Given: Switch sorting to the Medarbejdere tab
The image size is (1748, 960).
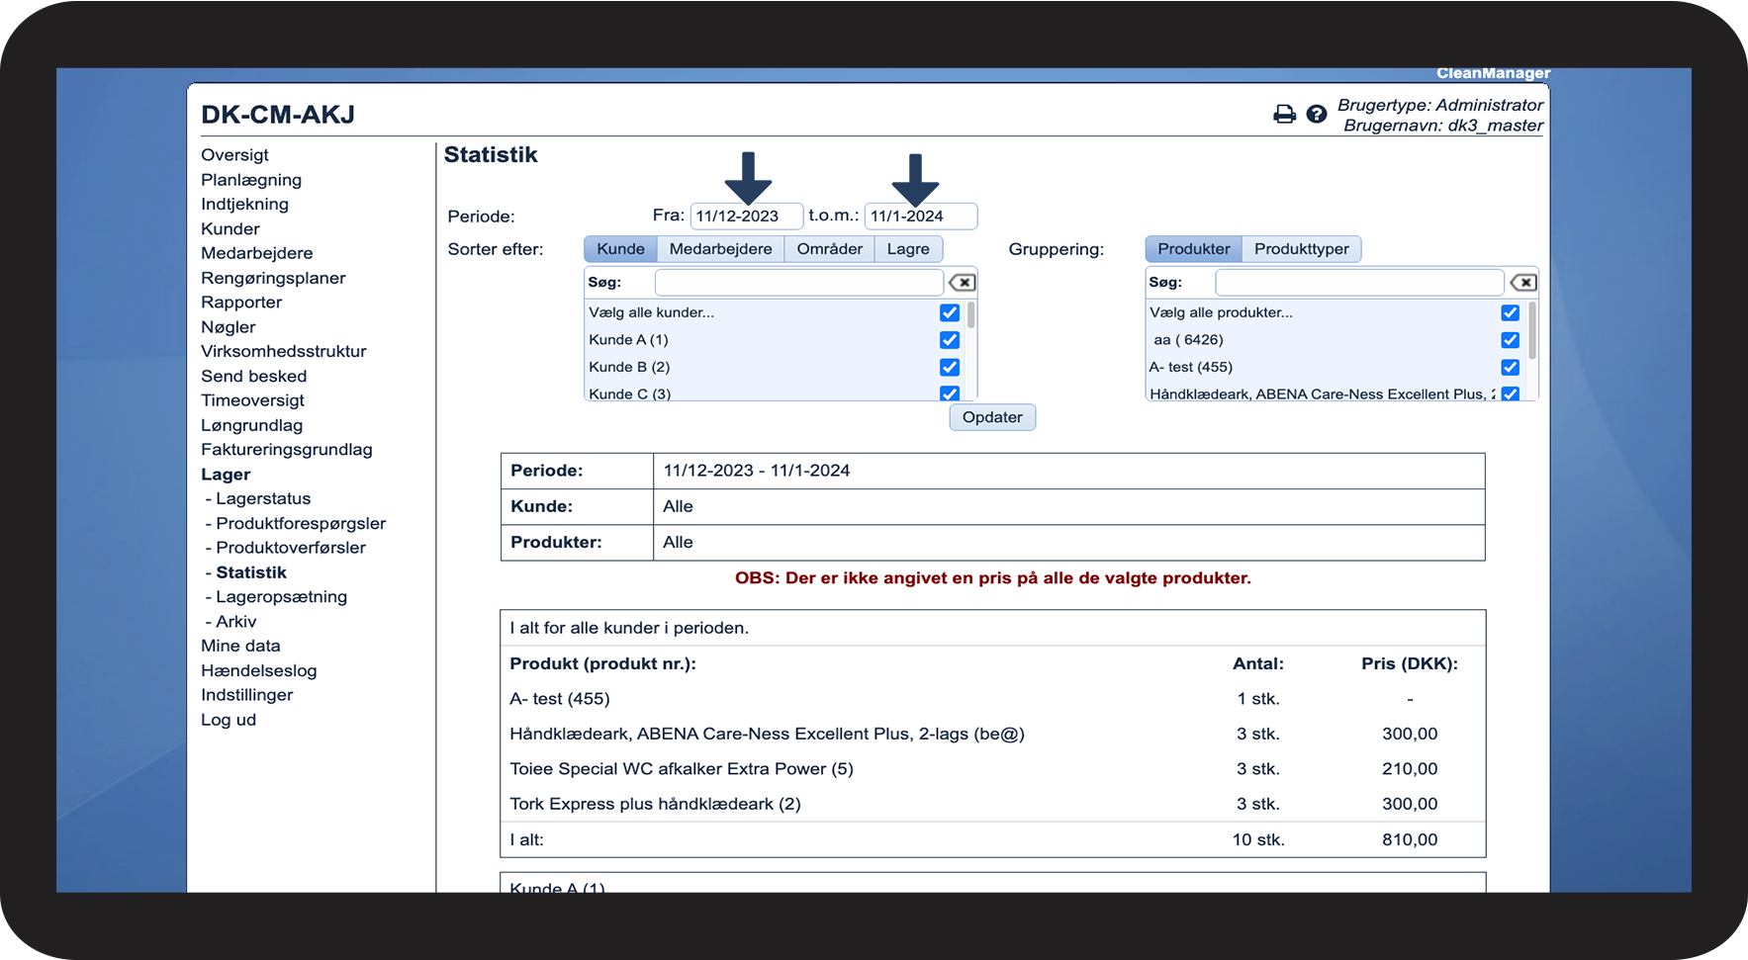Looking at the screenshot, I should tap(720, 249).
